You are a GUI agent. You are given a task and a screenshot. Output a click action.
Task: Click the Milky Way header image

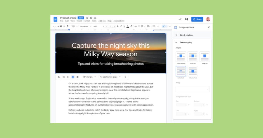click(x=111, y=53)
